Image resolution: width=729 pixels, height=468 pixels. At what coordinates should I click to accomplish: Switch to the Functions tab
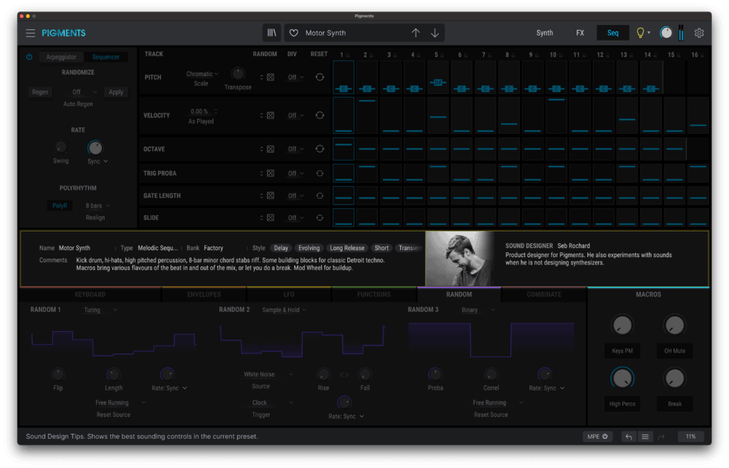(374, 294)
